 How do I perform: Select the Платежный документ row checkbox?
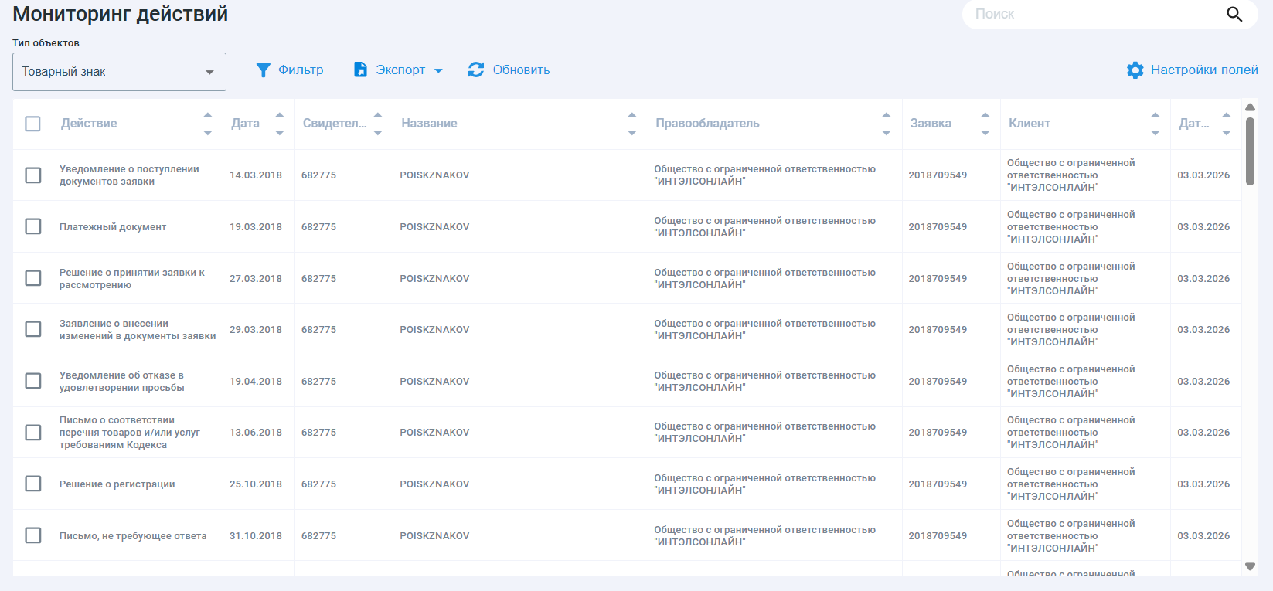(x=32, y=226)
